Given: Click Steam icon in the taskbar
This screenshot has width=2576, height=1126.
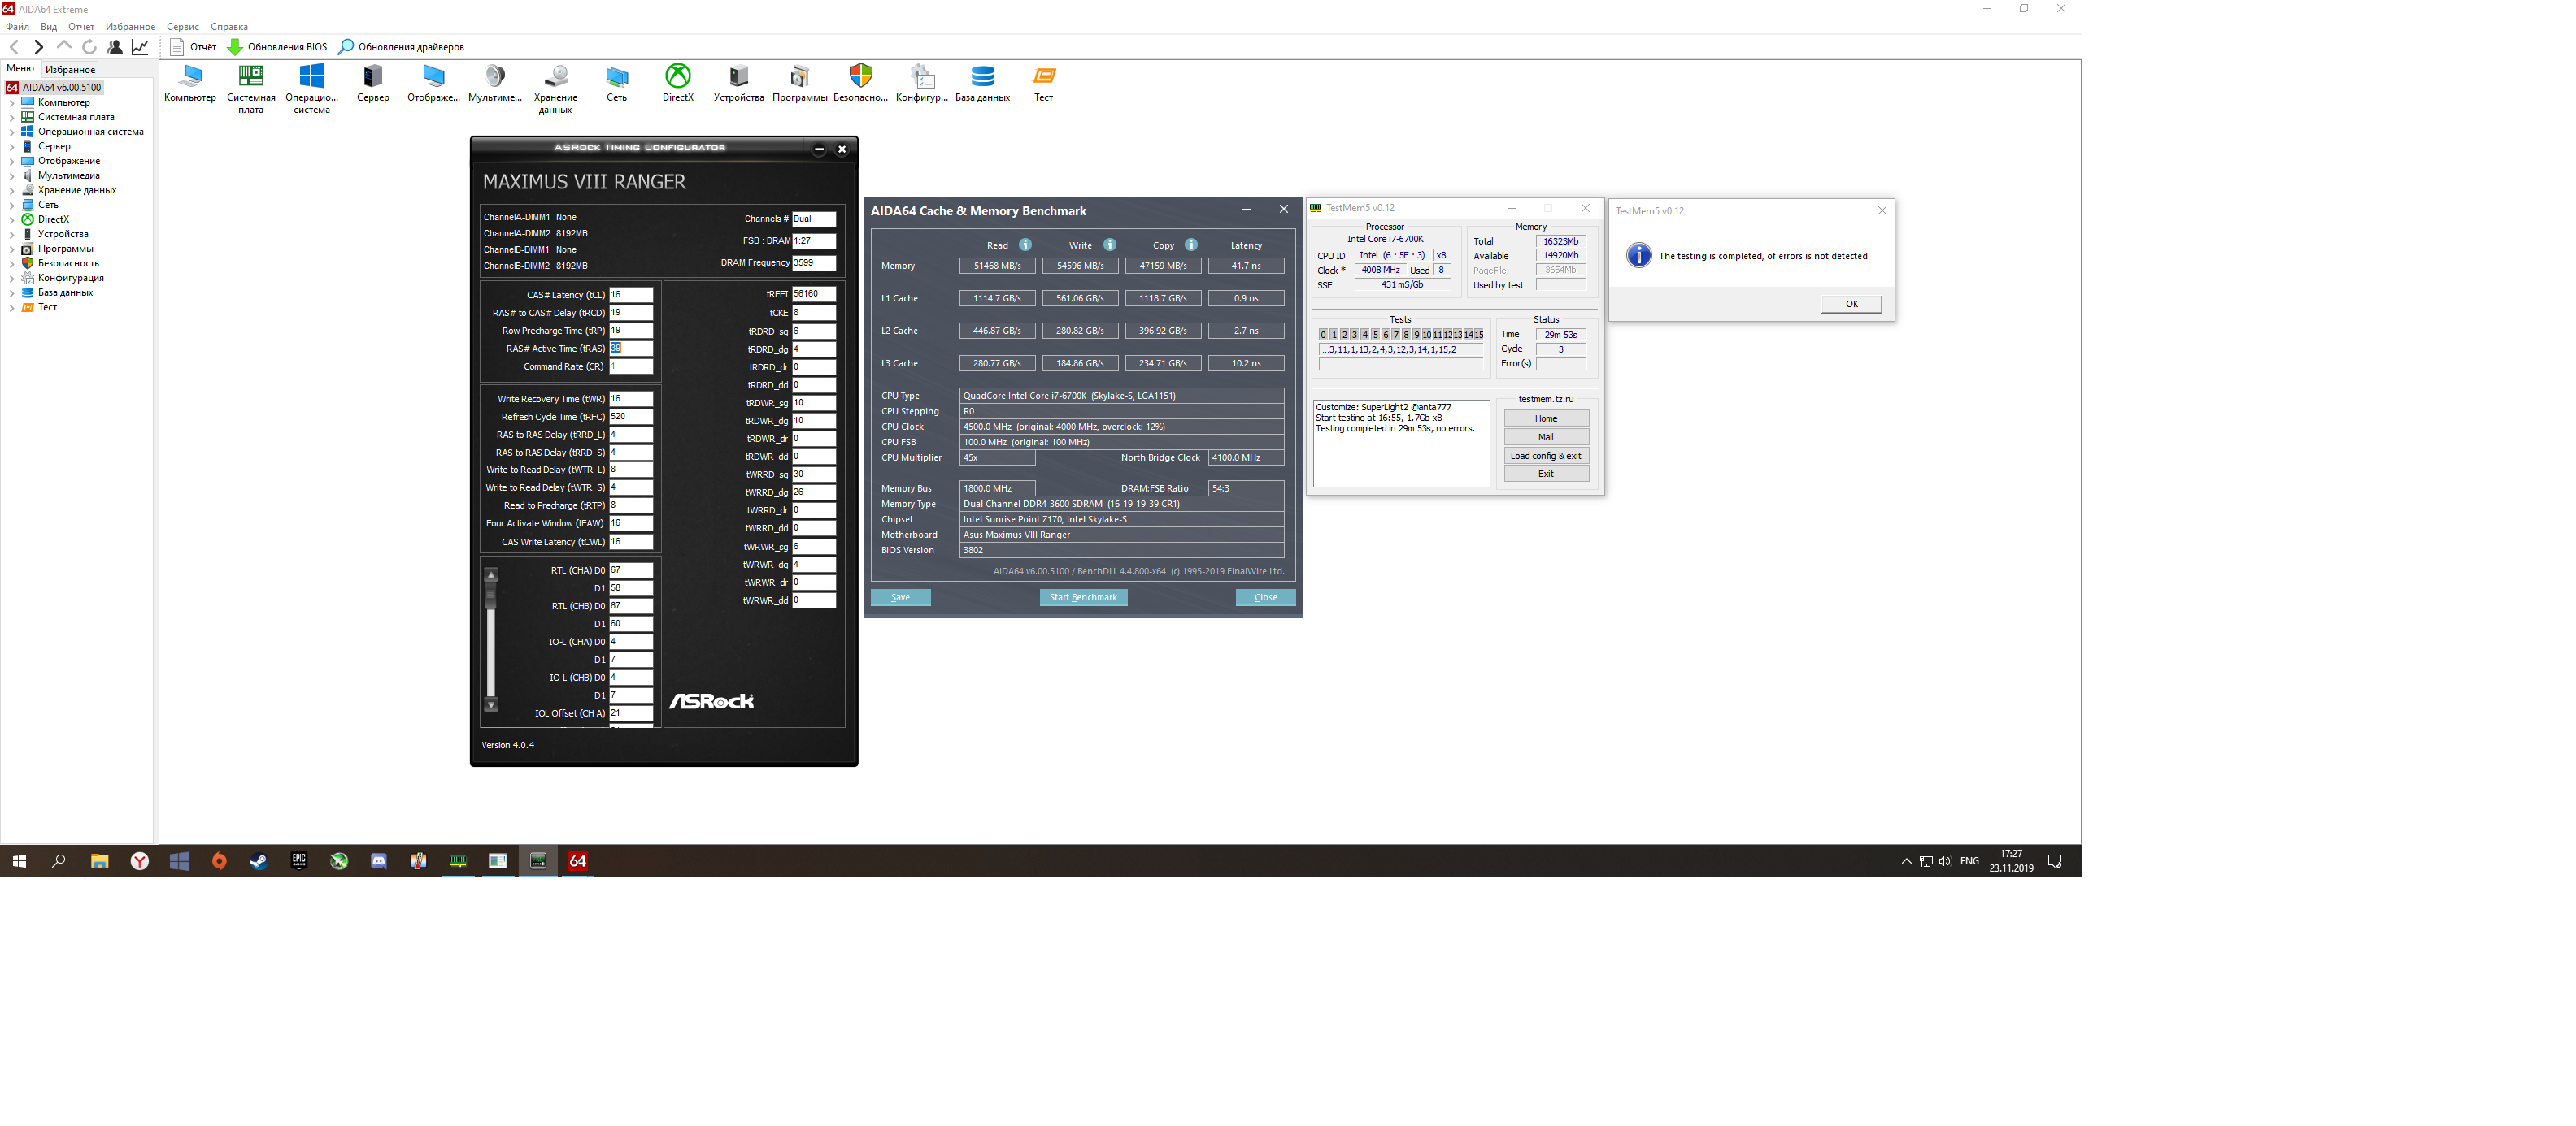Looking at the screenshot, I should (259, 861).
